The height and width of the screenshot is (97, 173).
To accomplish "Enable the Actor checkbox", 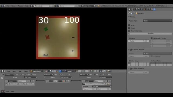I will coord(129,25).
